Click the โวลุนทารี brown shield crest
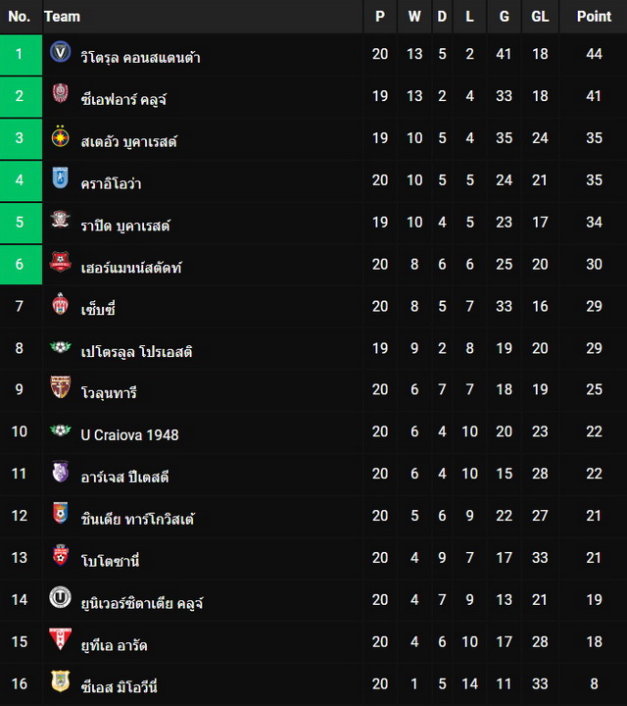 pyautogui.click(x=61, y=387)
